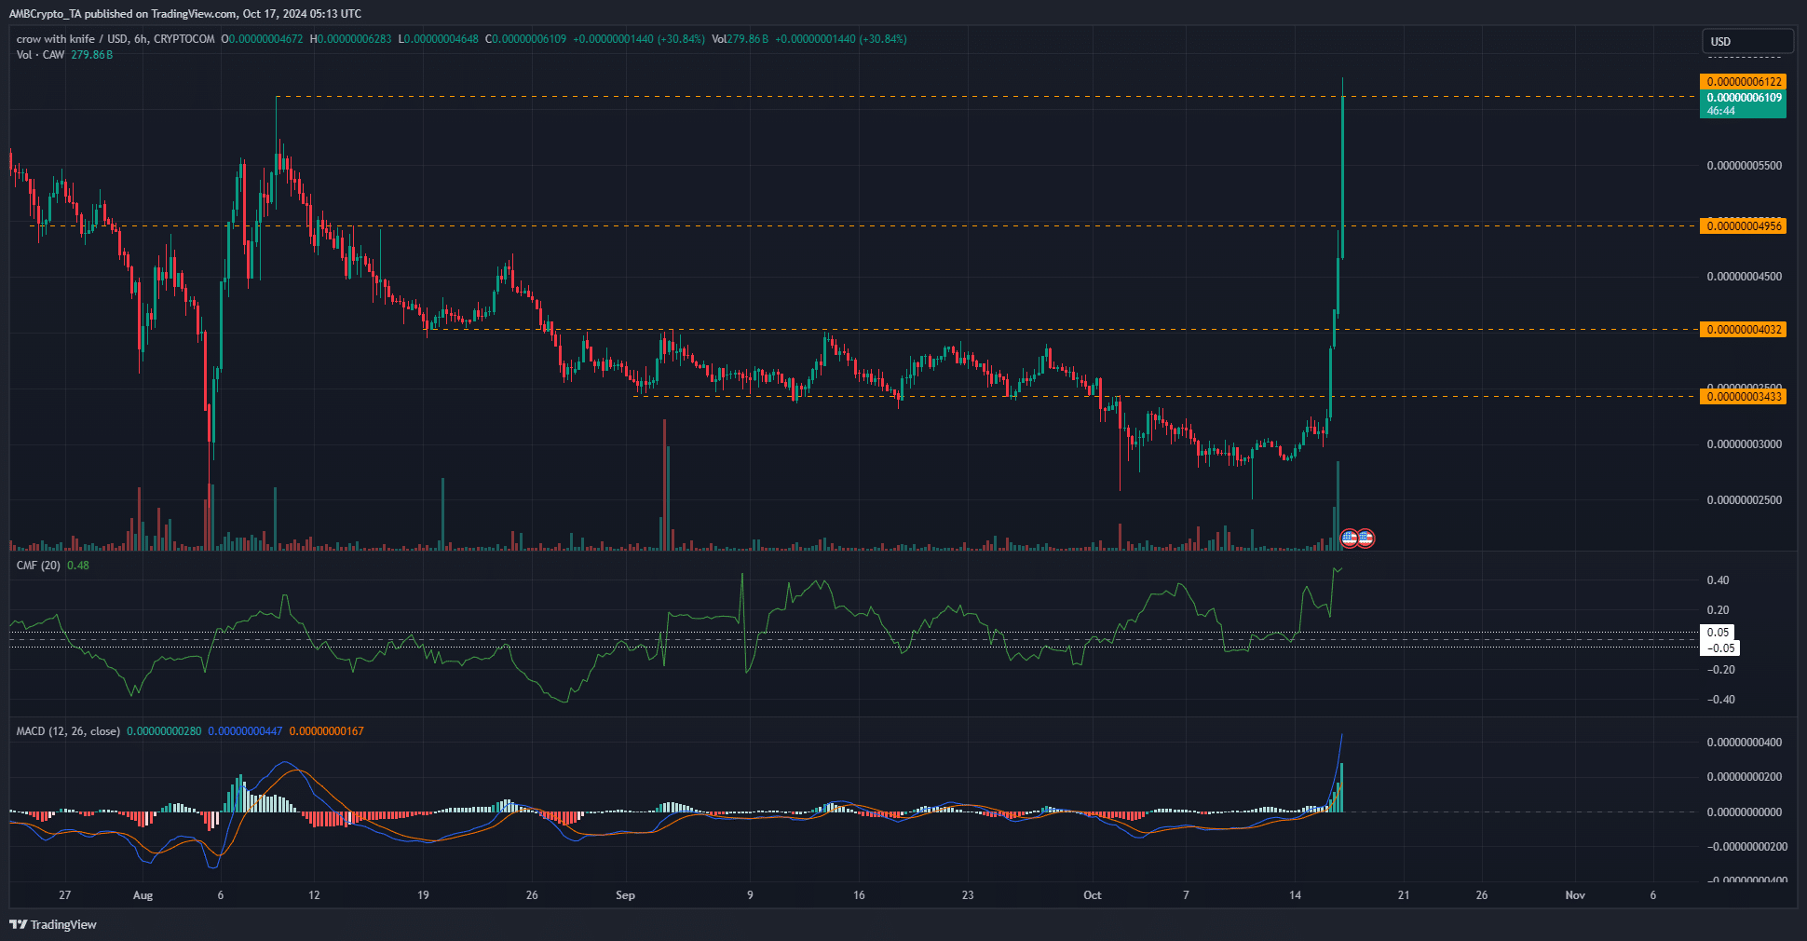Click the Vol · CAW indicator legend
Viewport: 1807px width, 941px height.
(41, 55)
